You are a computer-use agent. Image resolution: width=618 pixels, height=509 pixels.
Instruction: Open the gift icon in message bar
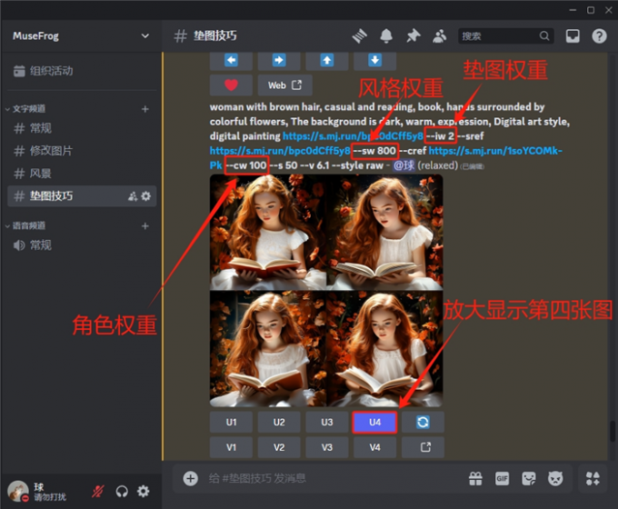click(x=475, y=479)
